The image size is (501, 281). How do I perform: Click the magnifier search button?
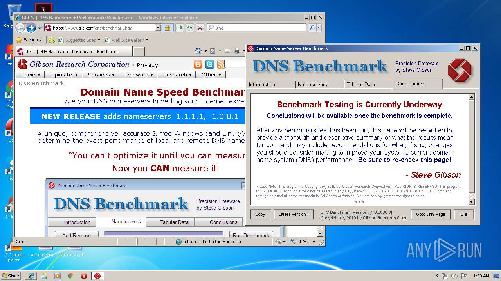tap(312, 28)
